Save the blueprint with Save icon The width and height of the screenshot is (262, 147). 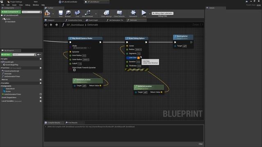tap(61, 13)
